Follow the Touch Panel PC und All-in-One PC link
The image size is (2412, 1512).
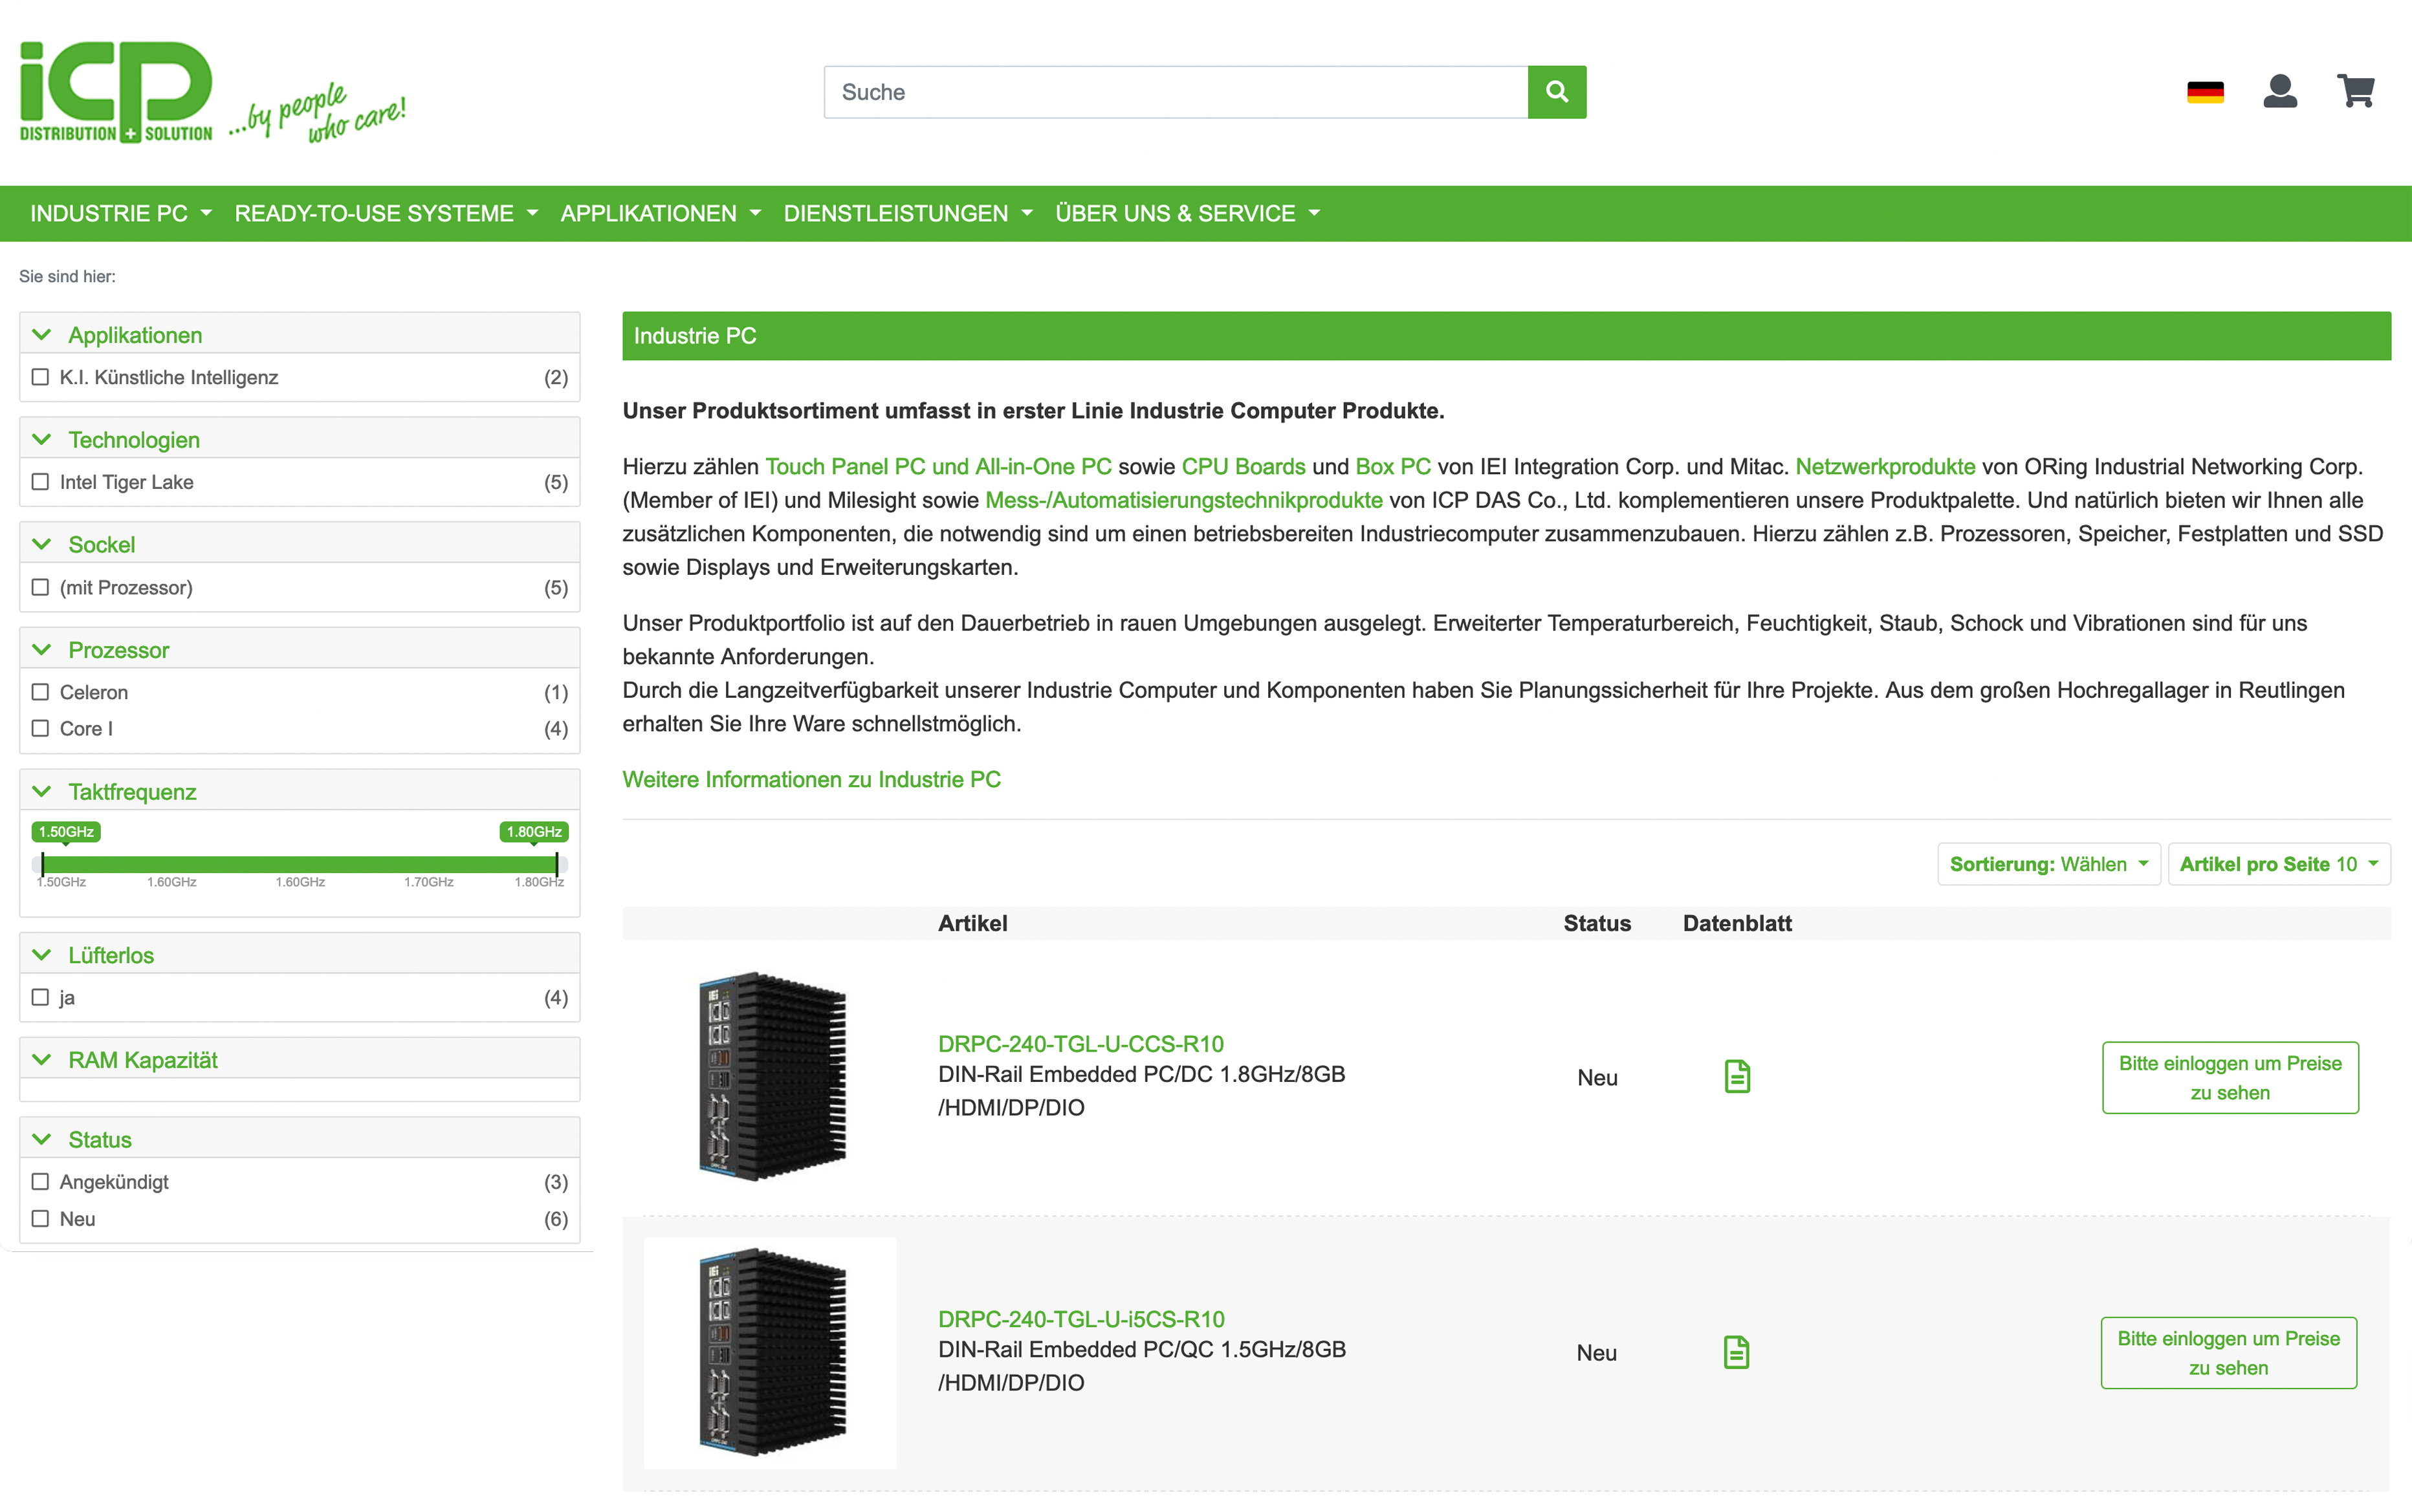(938, 467)
